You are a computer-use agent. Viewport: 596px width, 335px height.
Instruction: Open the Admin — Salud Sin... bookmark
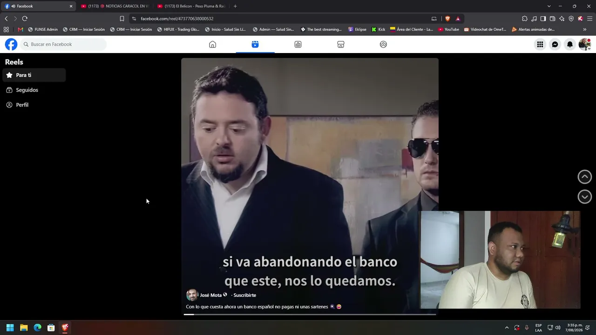(x=273, y=29)
